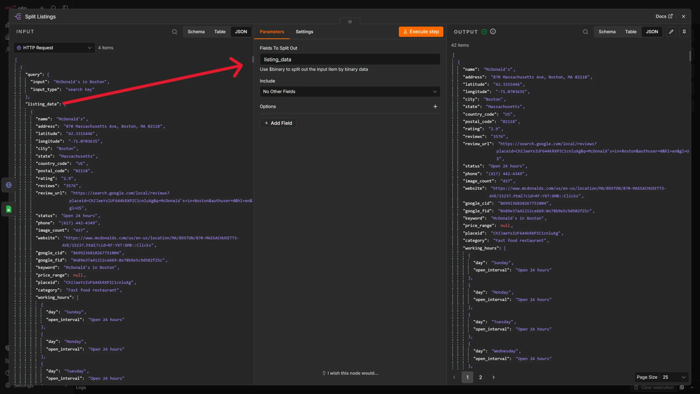700x394 pixels.
Task: Open the Include No Other Fields dropdown
Action: pyautogui.click(x=350, y=91)
